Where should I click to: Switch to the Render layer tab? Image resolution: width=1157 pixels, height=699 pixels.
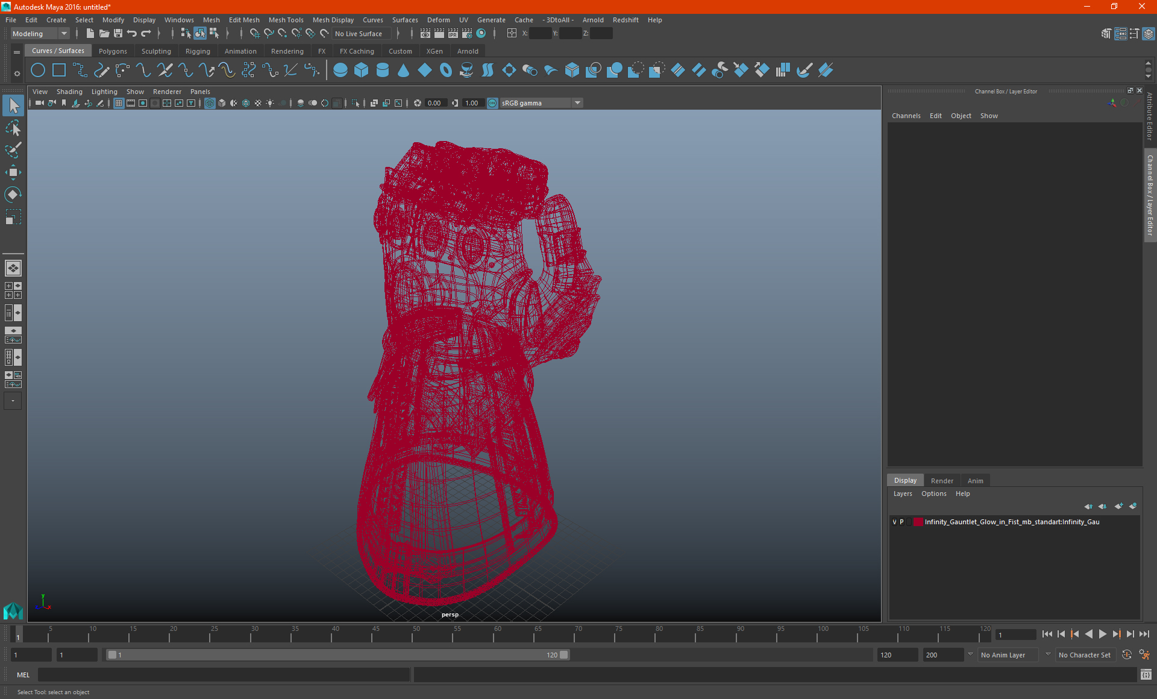(x=942, y=481)
